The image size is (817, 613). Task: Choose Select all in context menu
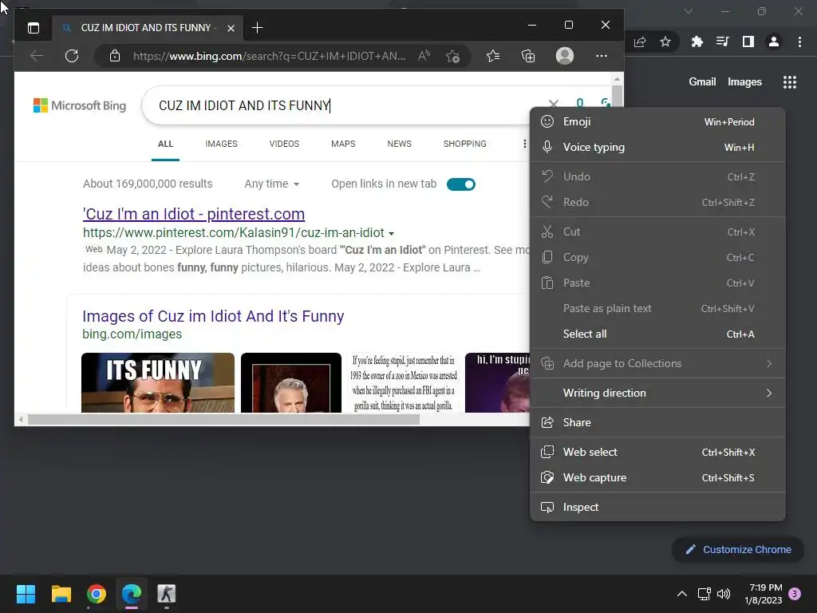[x=657, y=334]
